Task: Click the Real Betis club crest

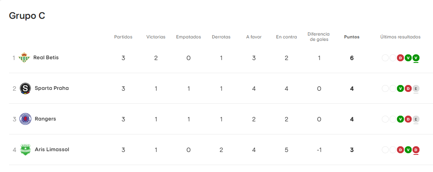Action: pyautogui.click(x=25, y=58)
